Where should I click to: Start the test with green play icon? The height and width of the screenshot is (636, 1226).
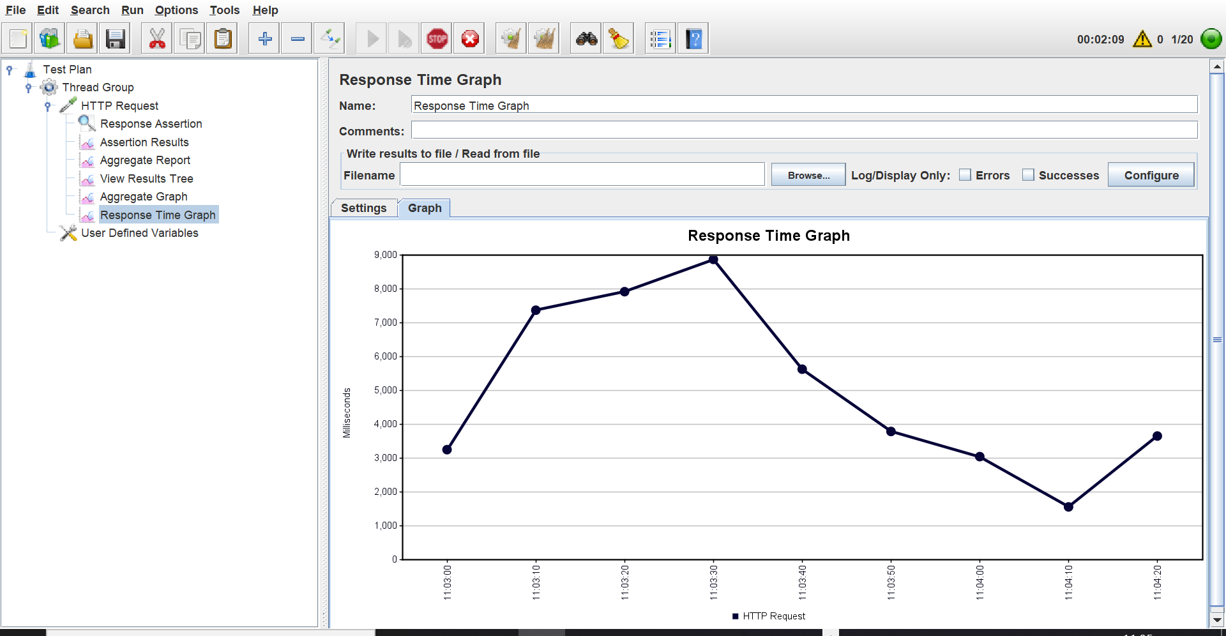(x=373, y=39)
